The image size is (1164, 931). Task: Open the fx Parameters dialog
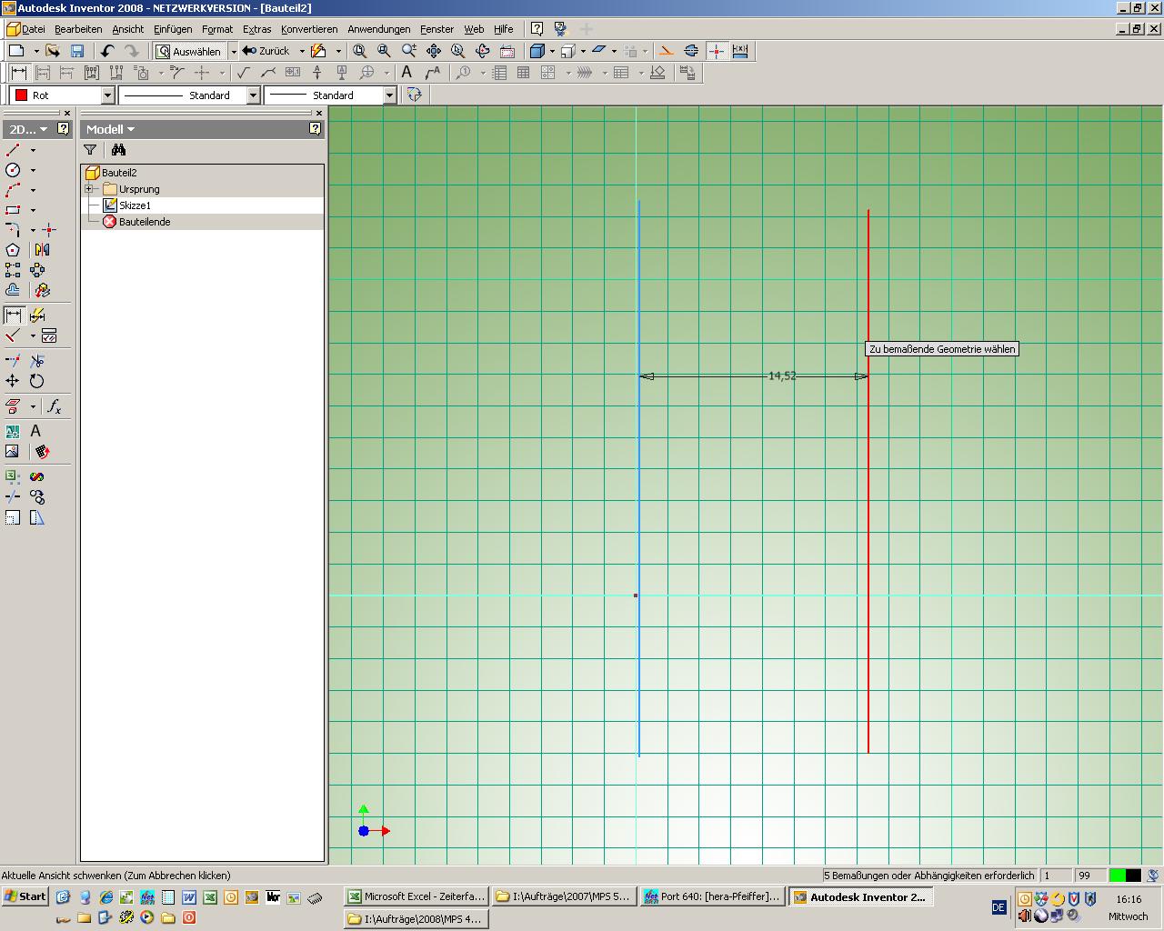pyautogui.click(x=55, y=406)
